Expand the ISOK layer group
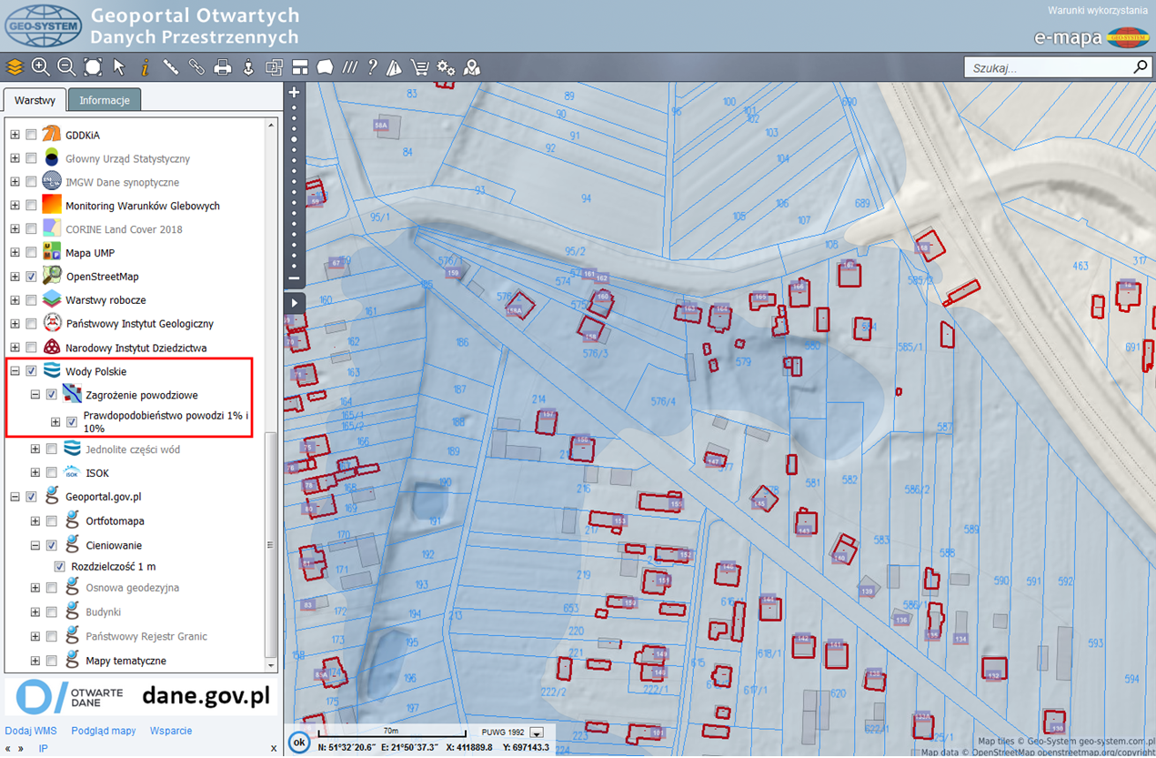The width and height of the screenshot is (1156, 758). coord(35,473)
